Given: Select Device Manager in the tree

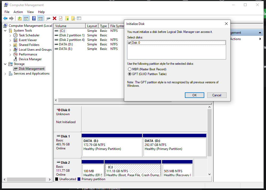Looking at the screenshot, I should click(30, 59).
